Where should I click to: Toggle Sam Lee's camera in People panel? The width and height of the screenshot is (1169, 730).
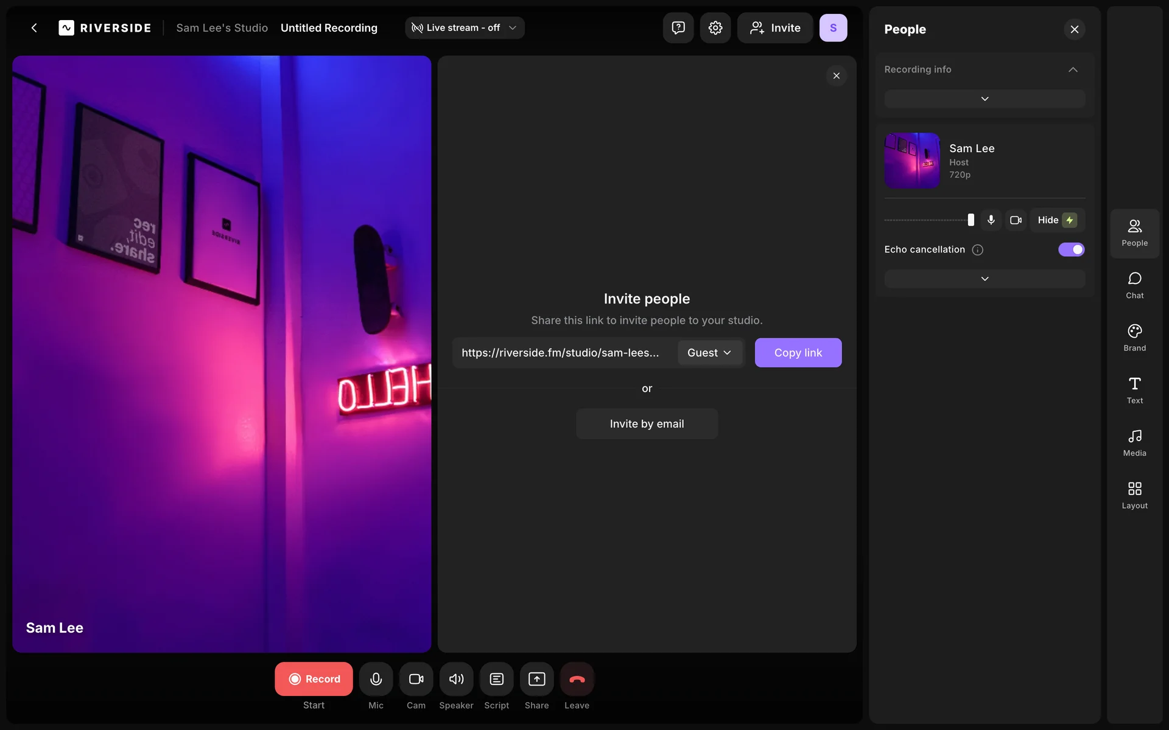[1016, 220]
